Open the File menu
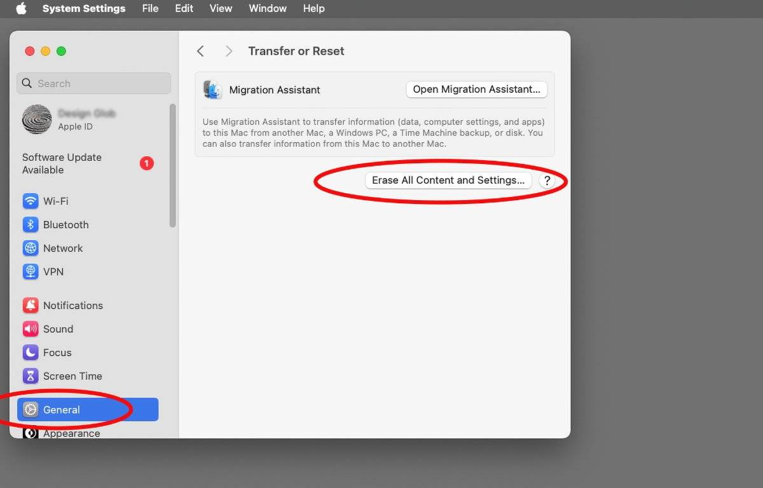Screen dimensions: 763x488 point(150,8)
